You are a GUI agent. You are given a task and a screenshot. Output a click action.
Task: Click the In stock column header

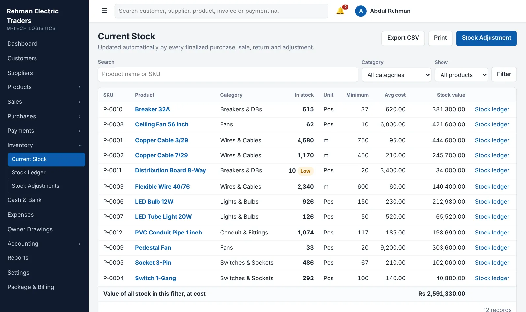tap(304, 95)
